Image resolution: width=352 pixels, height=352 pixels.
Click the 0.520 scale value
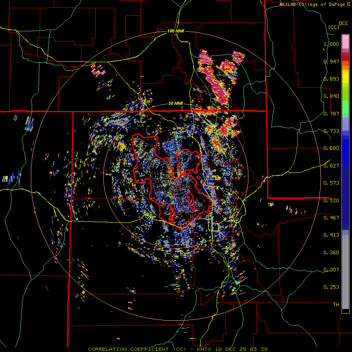[x=331, y=200]
